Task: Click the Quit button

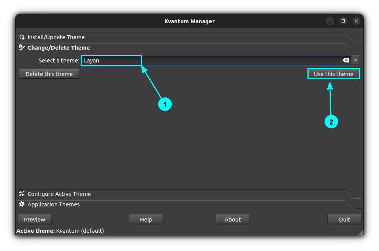Action: point(344,219)
